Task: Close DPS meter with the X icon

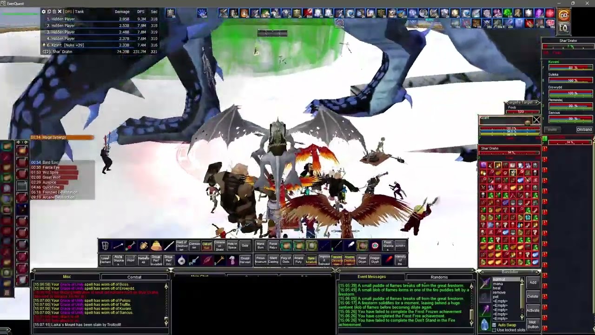Action: pos(59,12)
